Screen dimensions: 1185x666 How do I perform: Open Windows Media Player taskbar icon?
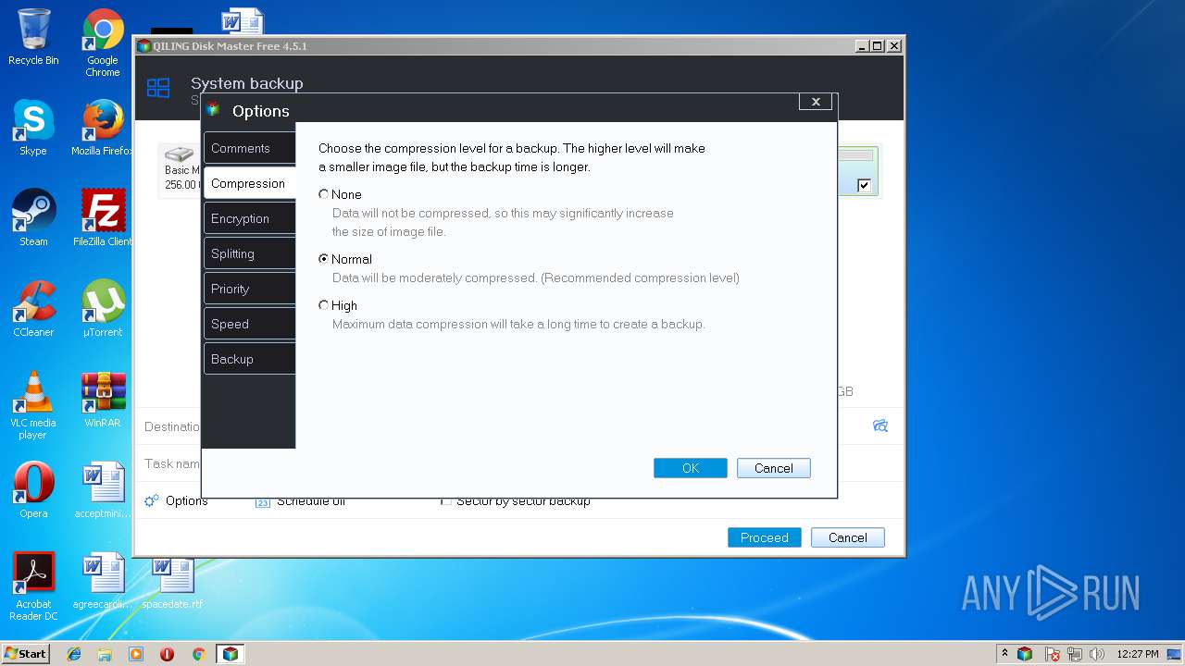(x=136, y=654)
